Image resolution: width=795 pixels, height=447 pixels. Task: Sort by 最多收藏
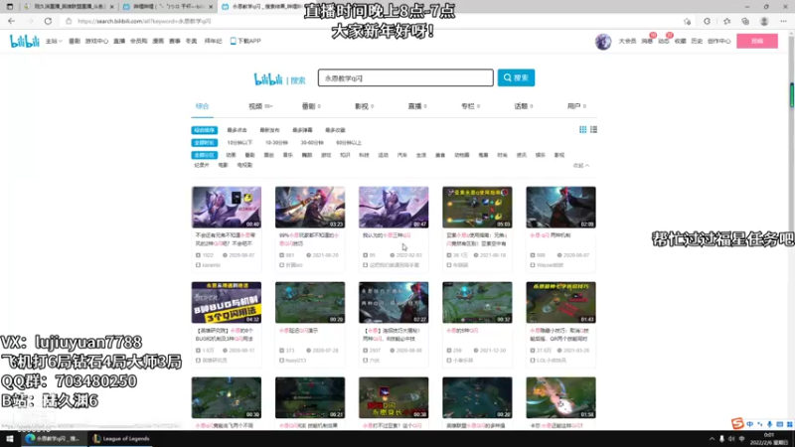tap(335, 130)
